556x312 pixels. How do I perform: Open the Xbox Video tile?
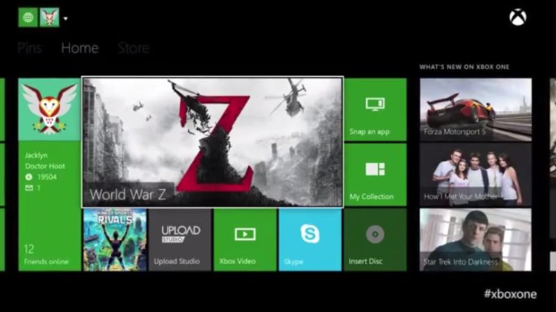coord(245,240)
